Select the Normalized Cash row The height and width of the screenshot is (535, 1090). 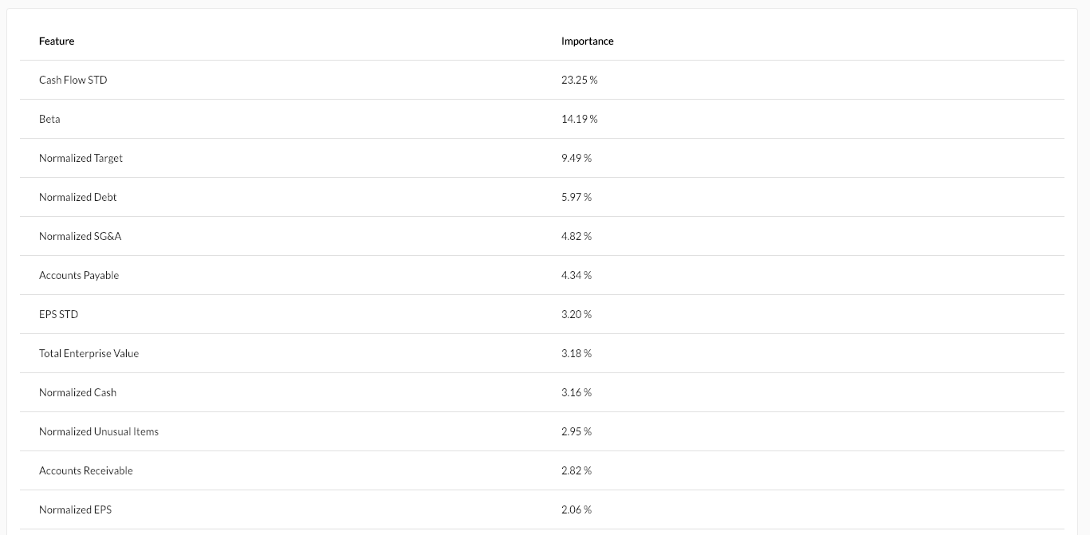click(x=542, y=392)
